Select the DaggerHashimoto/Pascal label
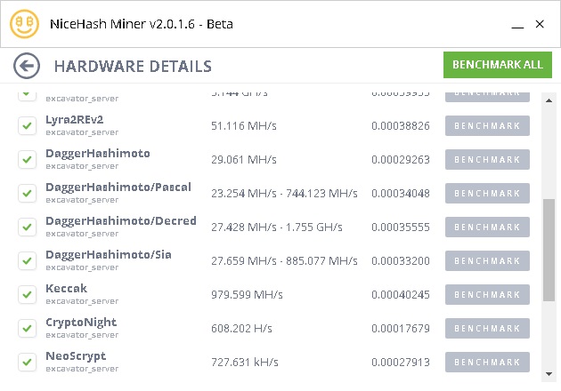The image size is (561, 391). (x=118, y=188)
